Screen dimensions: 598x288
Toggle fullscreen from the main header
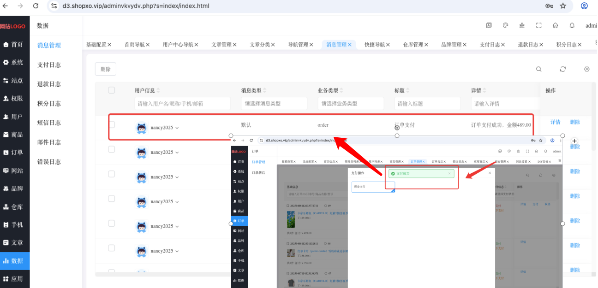pos(538,26)
